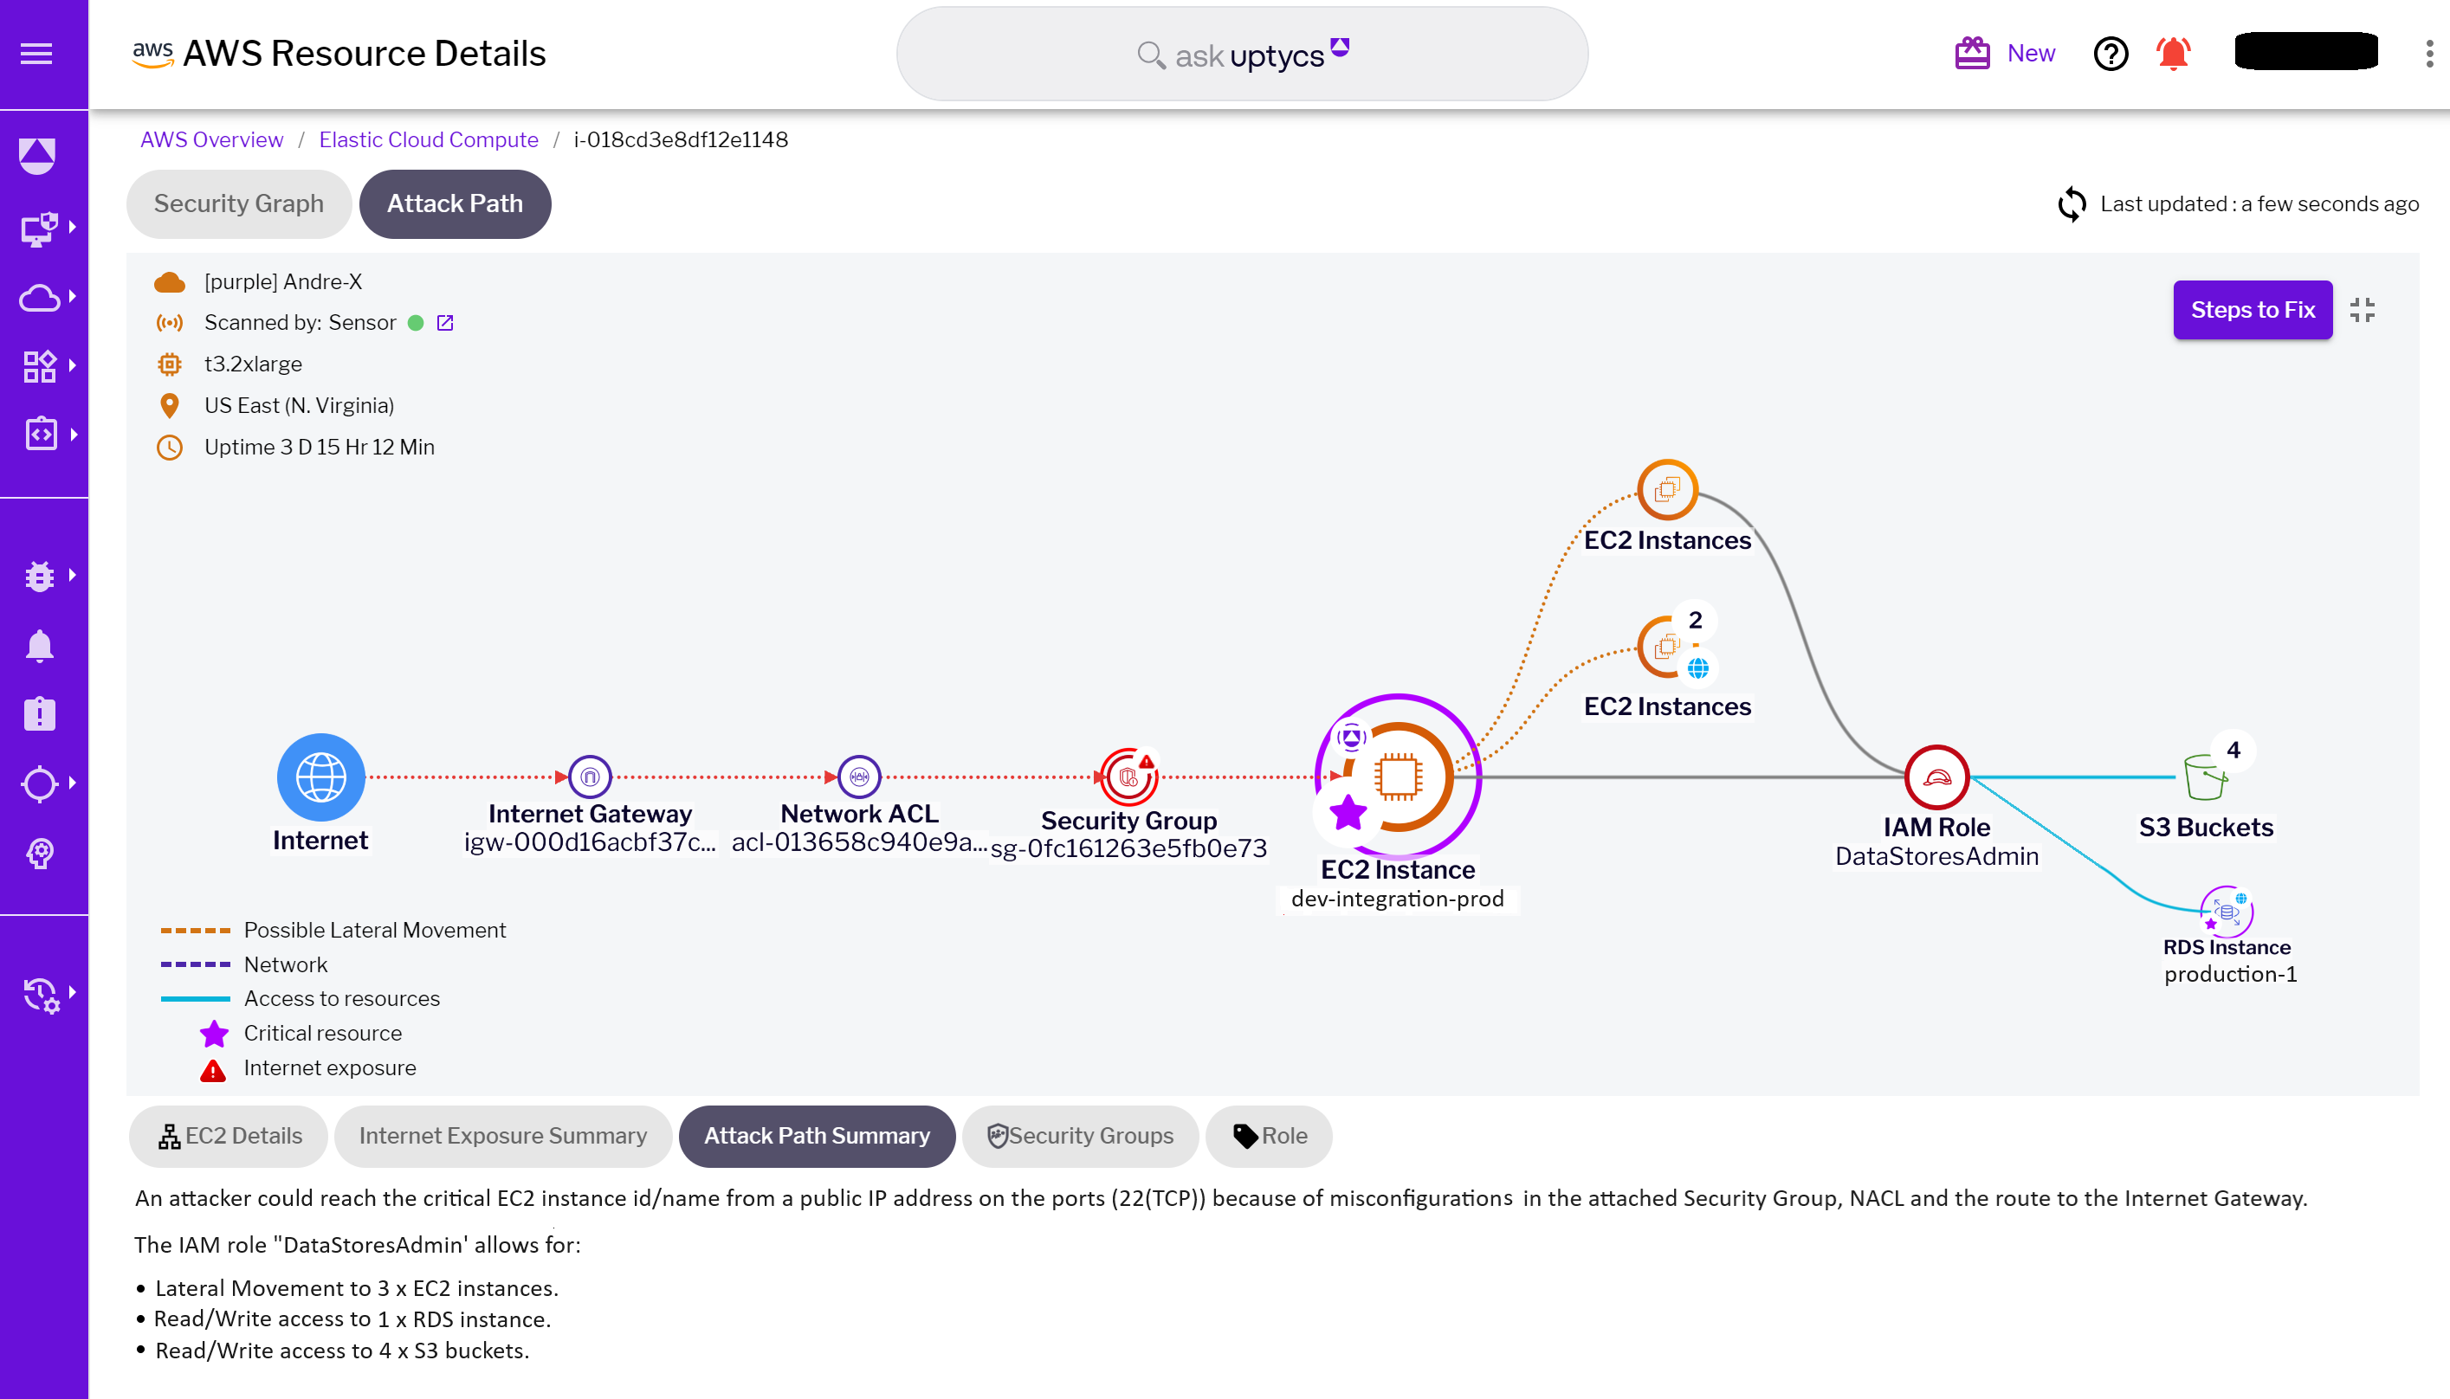
Task: Switch to the Security Graph view
Action: pos(238,203)
